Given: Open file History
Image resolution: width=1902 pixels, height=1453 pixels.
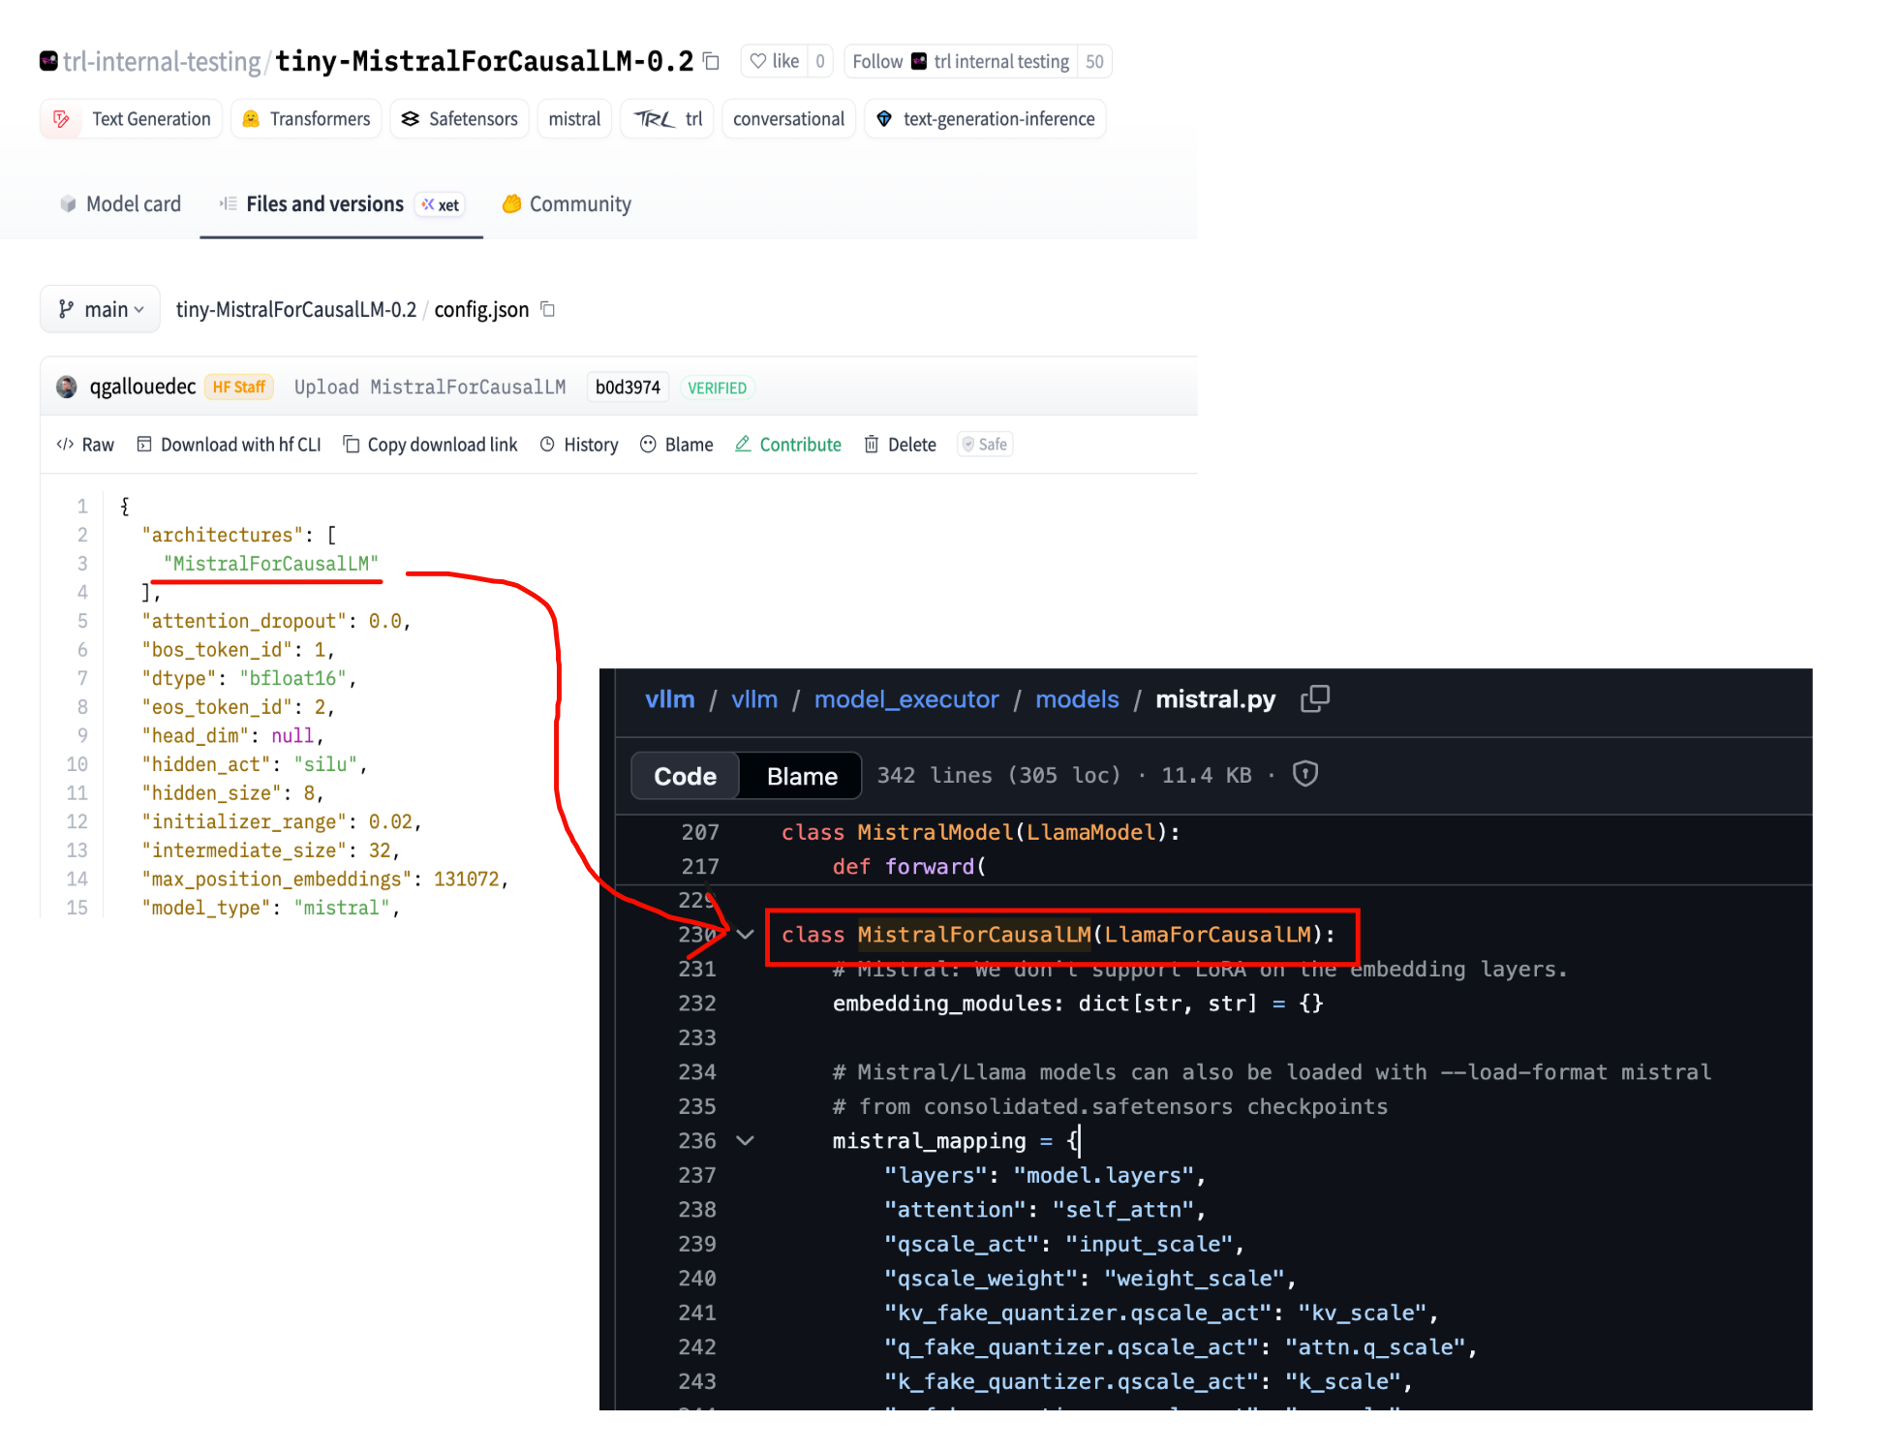Looking at the screenshot, I should click(579, 445).
